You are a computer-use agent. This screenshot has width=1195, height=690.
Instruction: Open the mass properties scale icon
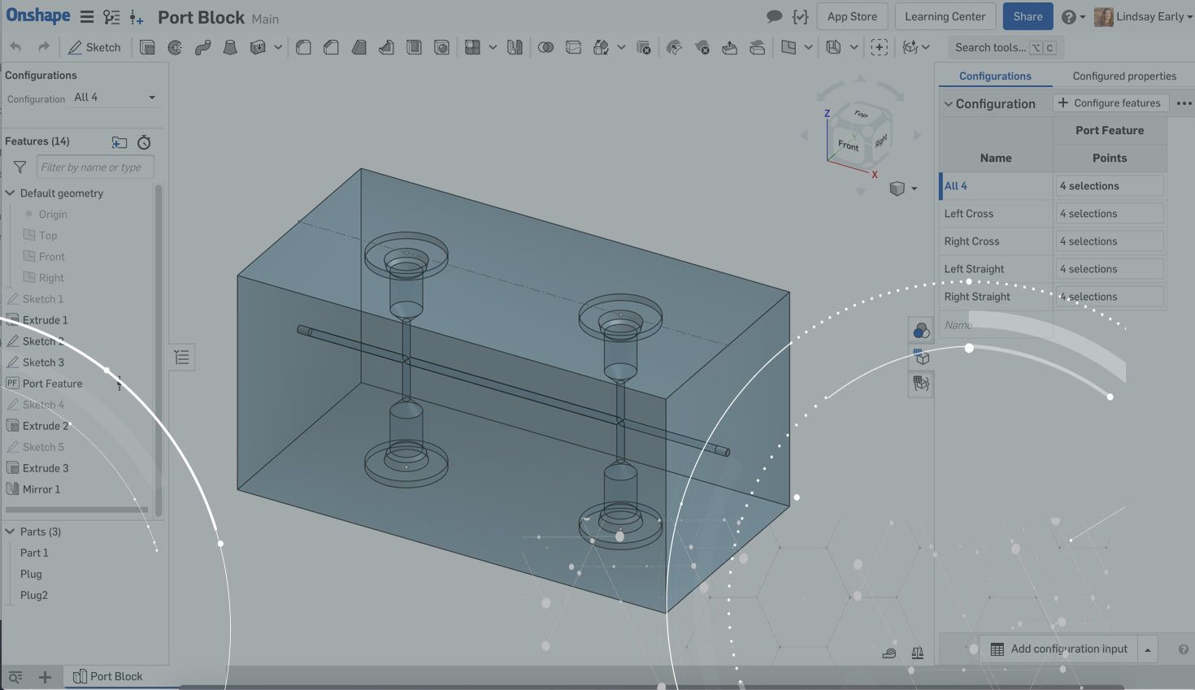[x=917, y=652]
